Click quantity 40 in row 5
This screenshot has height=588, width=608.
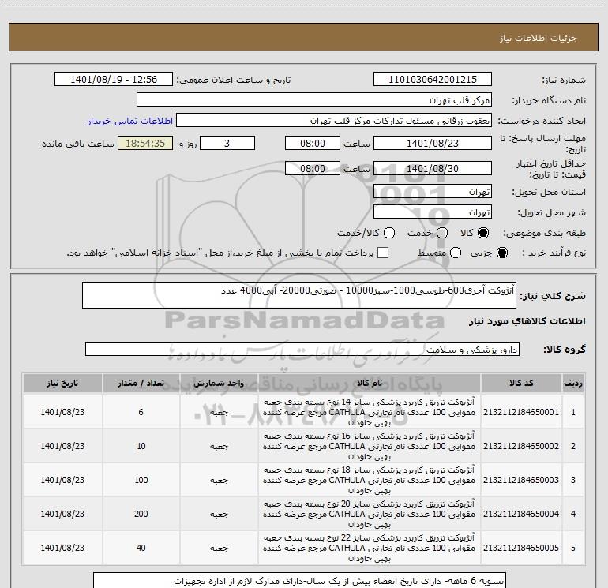[x=141, y=548]
